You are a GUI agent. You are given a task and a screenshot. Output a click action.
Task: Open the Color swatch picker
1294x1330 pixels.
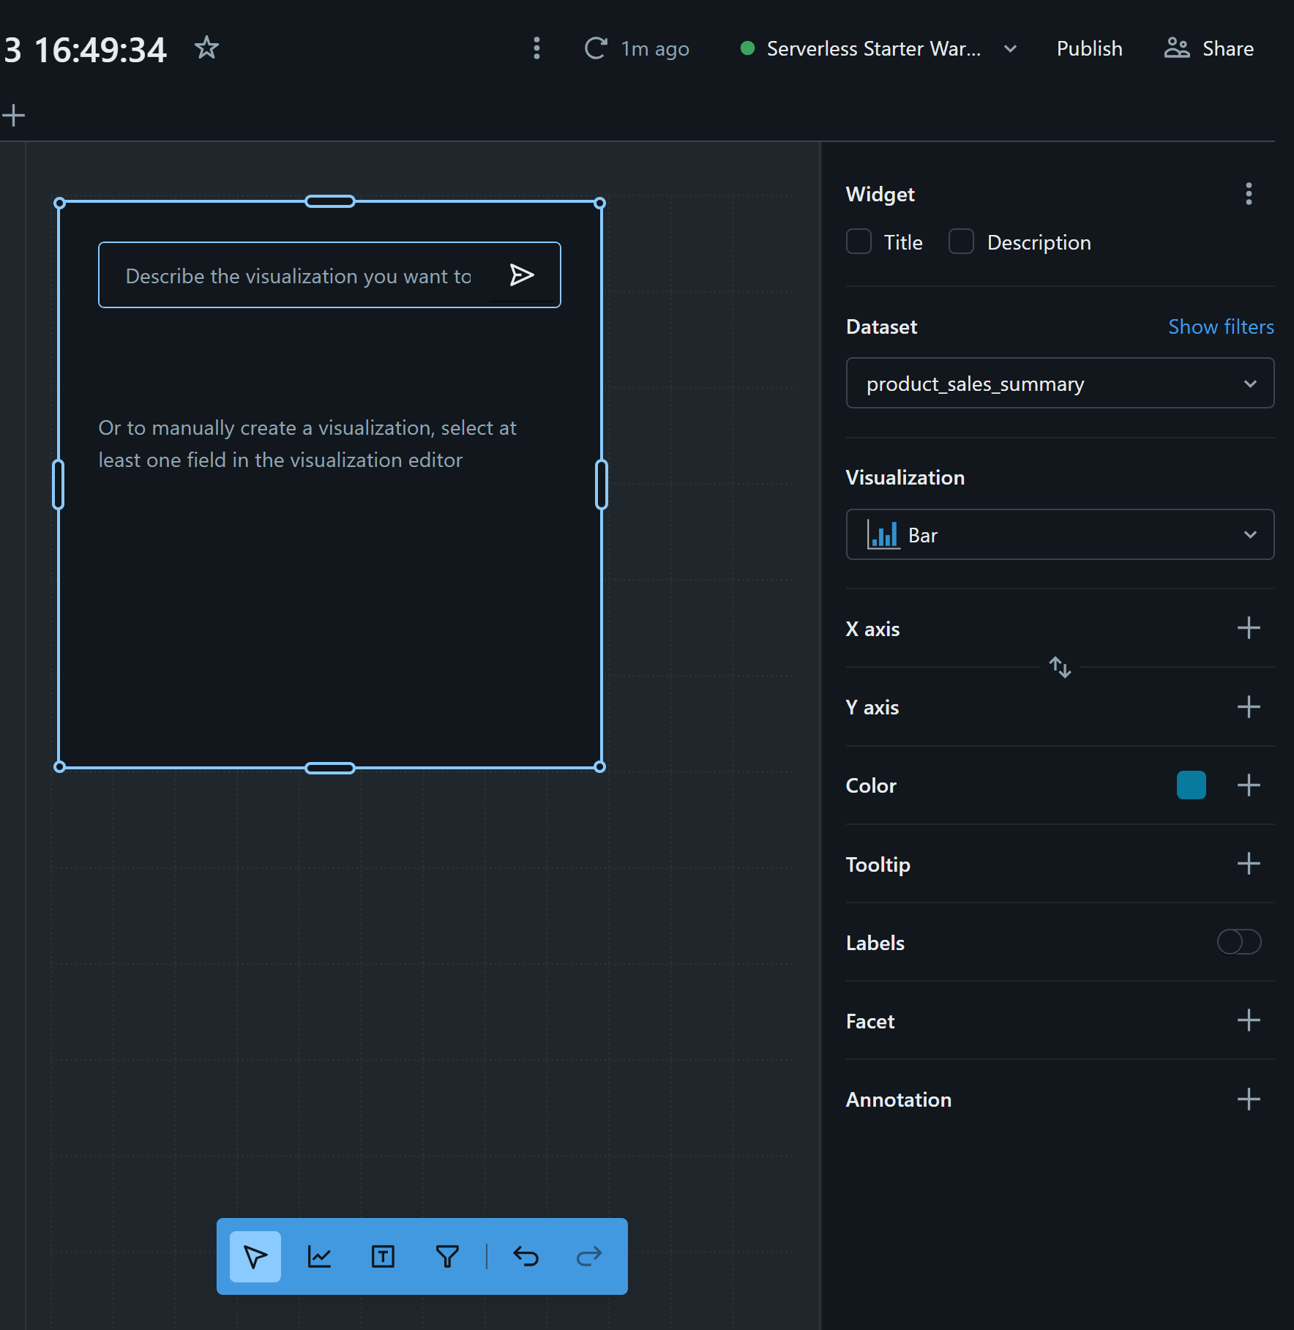pos(1191,785)
